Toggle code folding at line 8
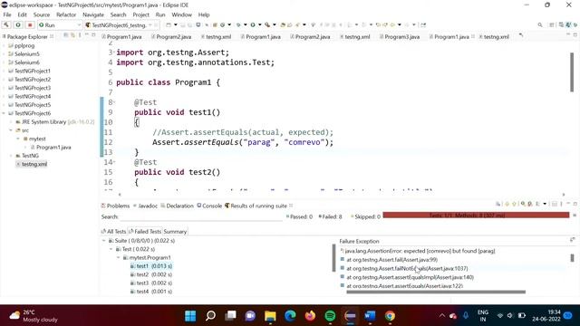 click(x=115, y=102)
